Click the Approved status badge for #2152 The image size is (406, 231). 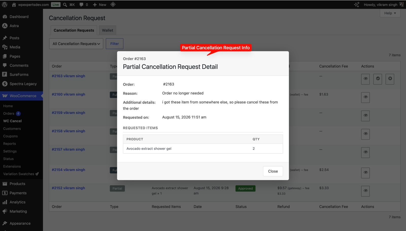(245, 188)
